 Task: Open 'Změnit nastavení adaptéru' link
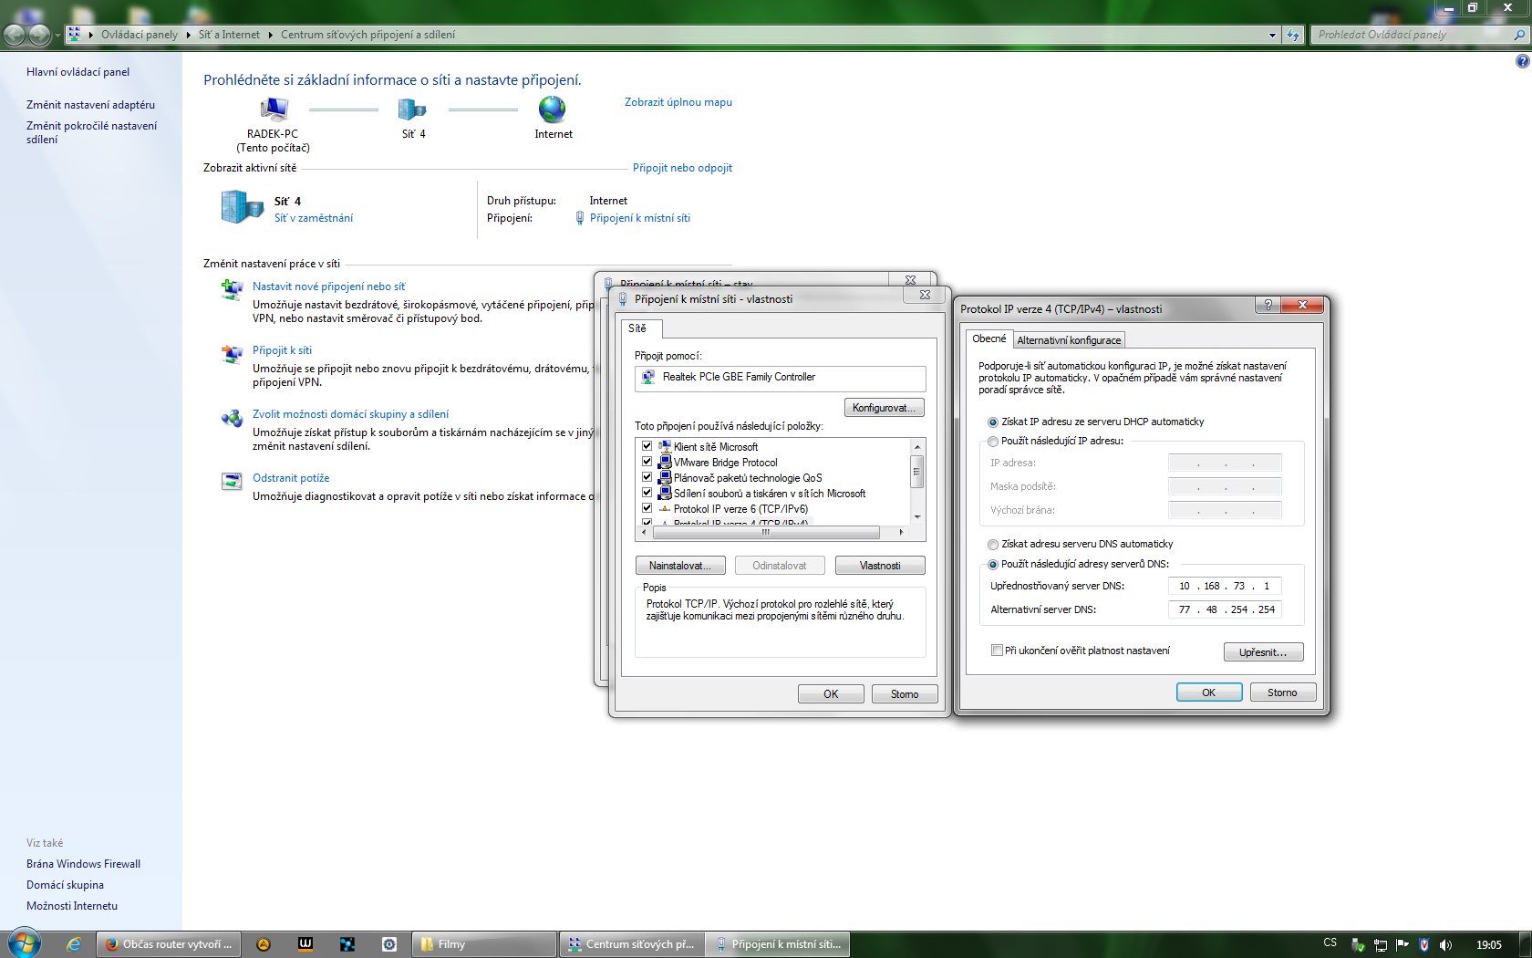point(90,105)
